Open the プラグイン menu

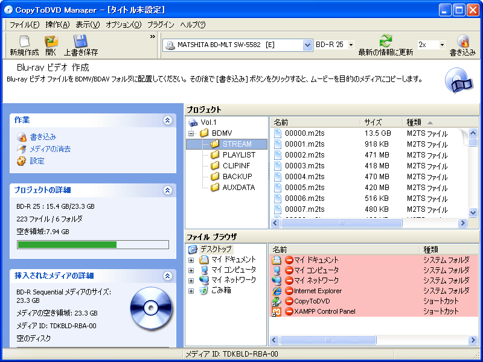[161, 25]
